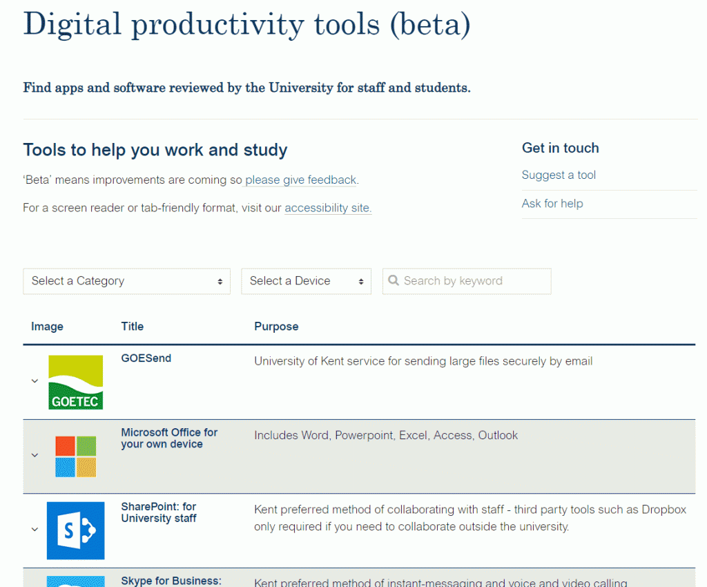Open the GOESend tool title
This screenshot has height=587, width=707.
[146, 358]
